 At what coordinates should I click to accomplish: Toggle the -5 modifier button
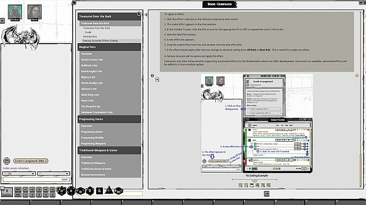tap(52, 194)
